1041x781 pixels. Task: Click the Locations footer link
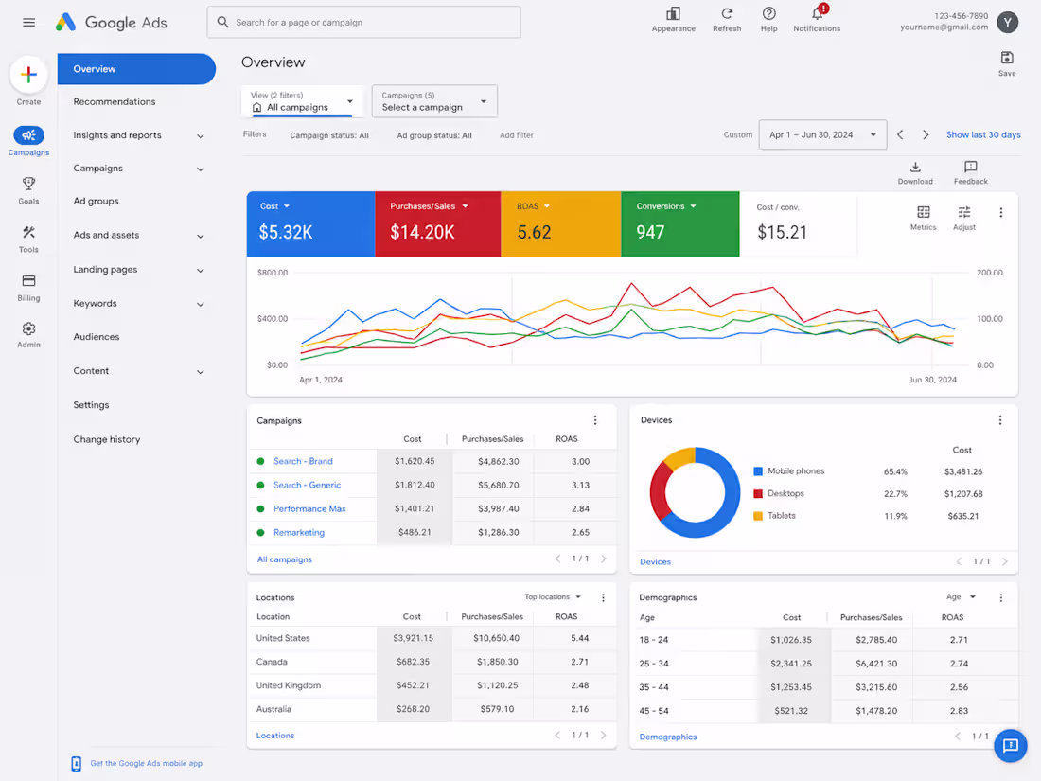click(275, 736)
